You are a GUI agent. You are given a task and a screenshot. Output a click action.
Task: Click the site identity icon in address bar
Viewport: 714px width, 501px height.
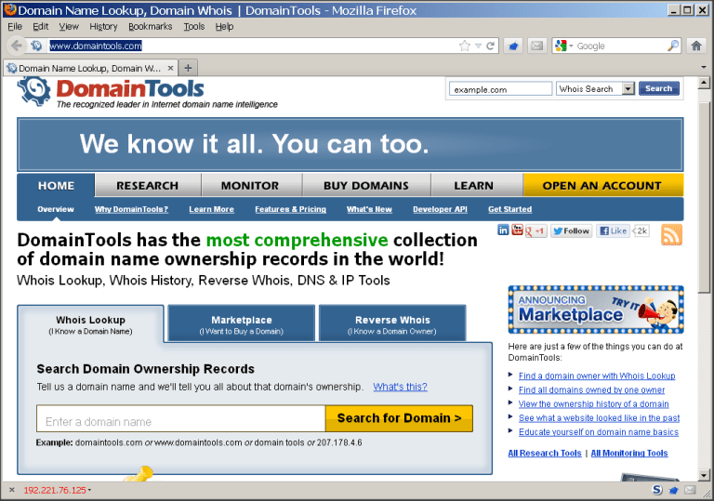[x=36, y=46]
